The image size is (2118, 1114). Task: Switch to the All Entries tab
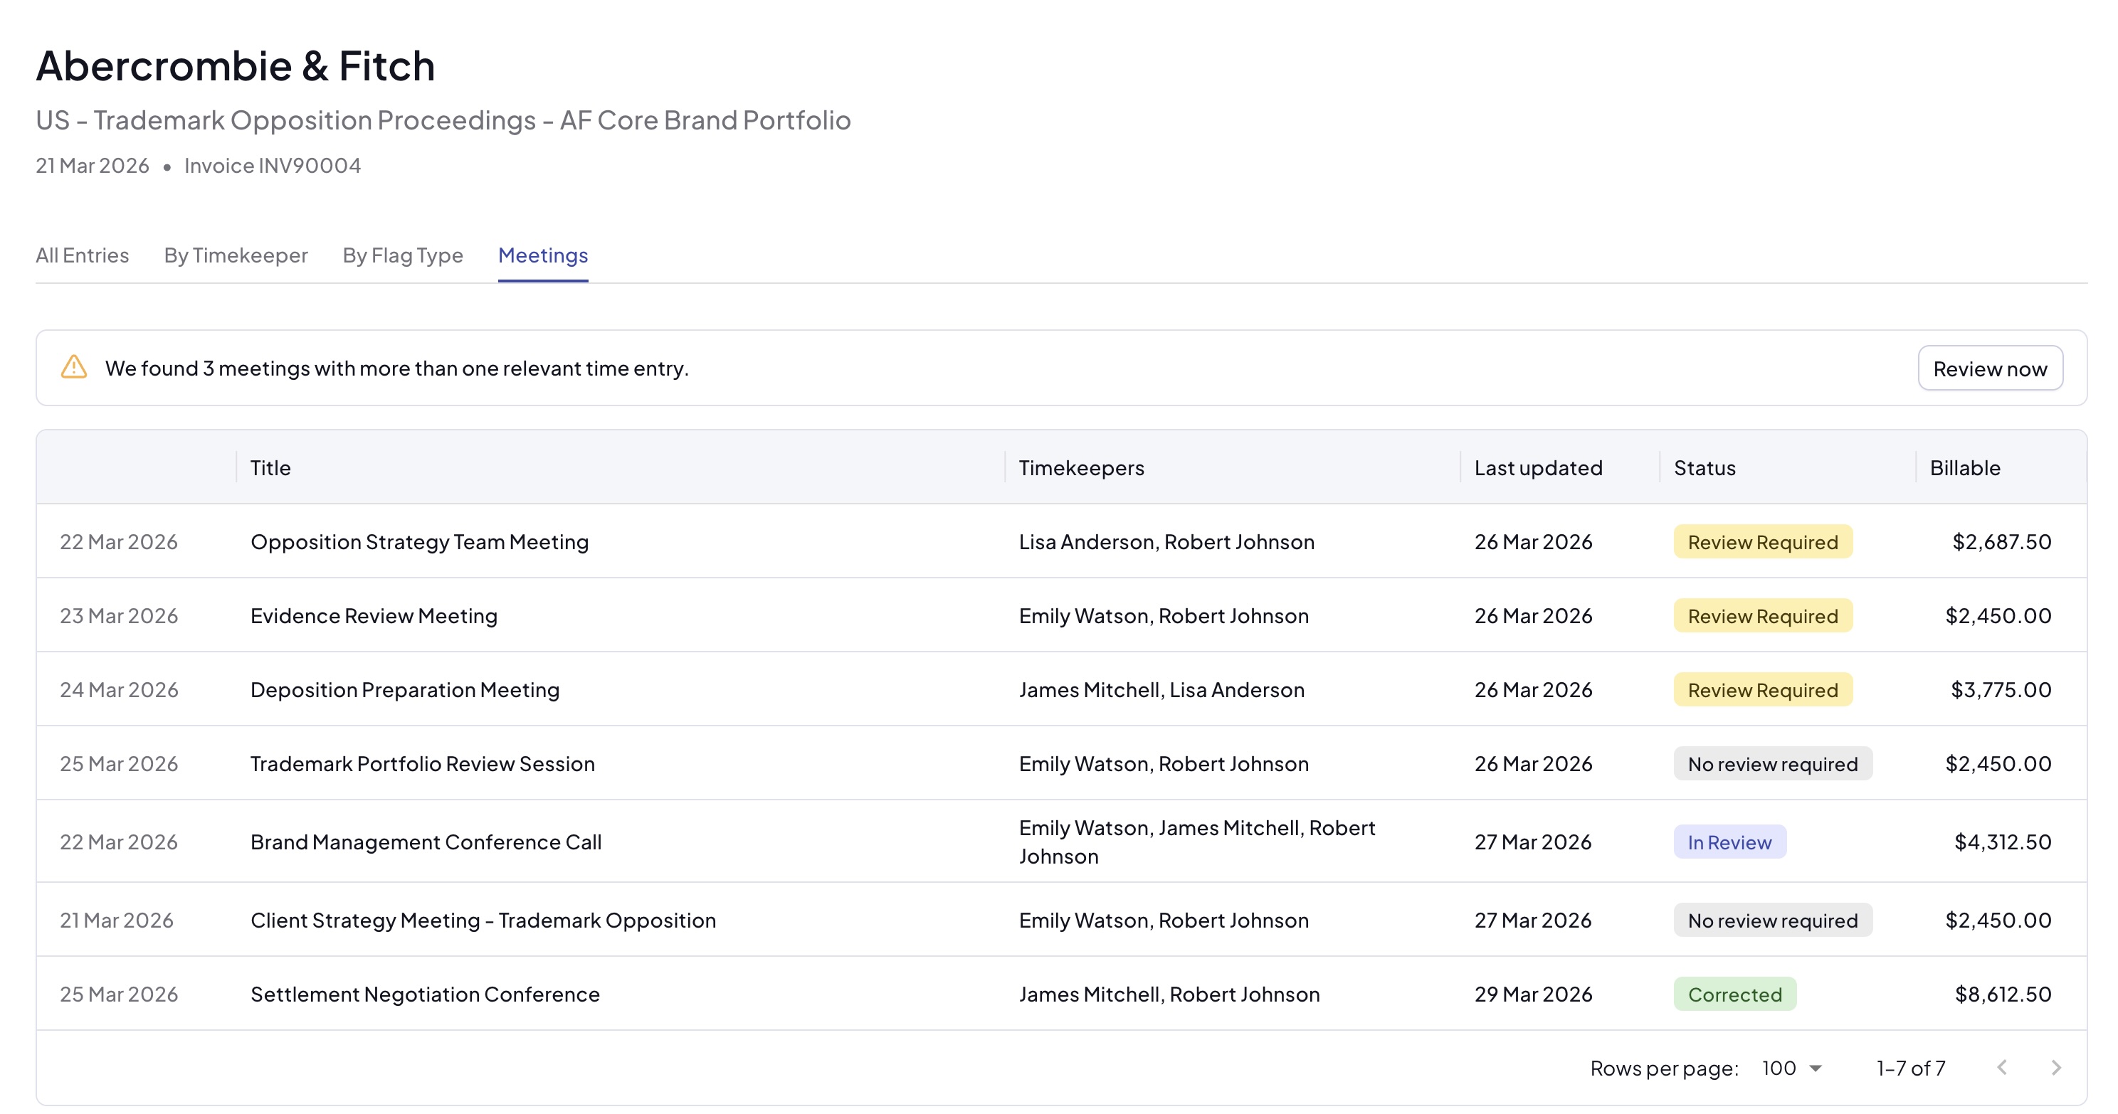click(x=83, y=255)
